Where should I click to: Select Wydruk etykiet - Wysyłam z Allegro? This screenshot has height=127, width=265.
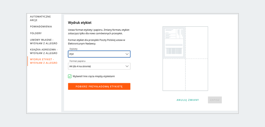point(44,61)
